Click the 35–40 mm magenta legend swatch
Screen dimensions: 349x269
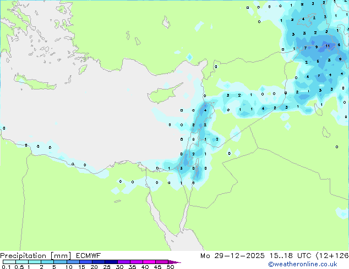pos(137,262)
